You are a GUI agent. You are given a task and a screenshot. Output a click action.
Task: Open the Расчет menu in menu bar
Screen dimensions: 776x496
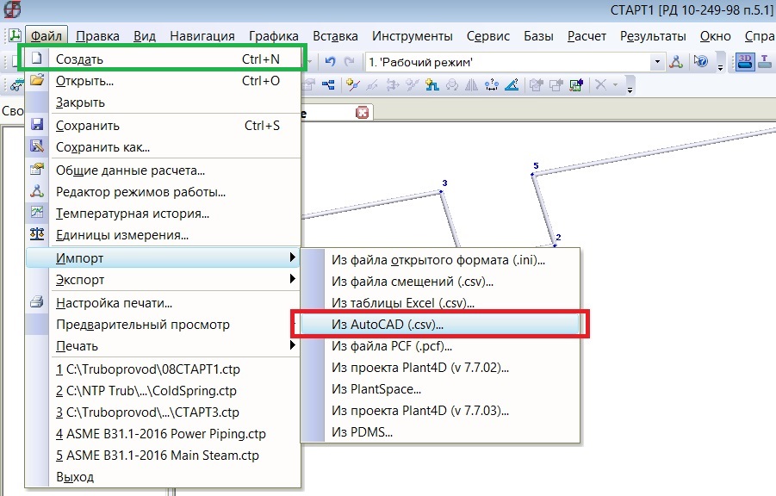click(587, 36)
